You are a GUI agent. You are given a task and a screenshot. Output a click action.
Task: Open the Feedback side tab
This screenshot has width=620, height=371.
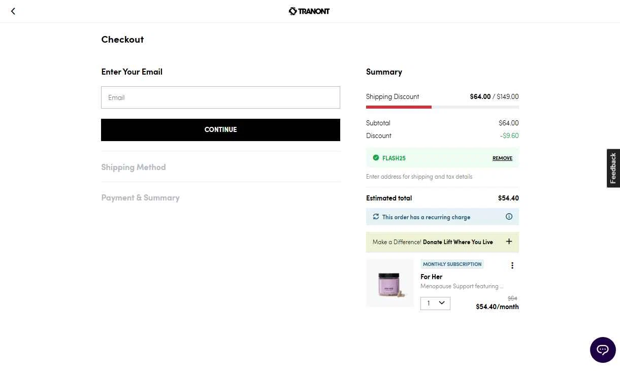coord(613,168)
